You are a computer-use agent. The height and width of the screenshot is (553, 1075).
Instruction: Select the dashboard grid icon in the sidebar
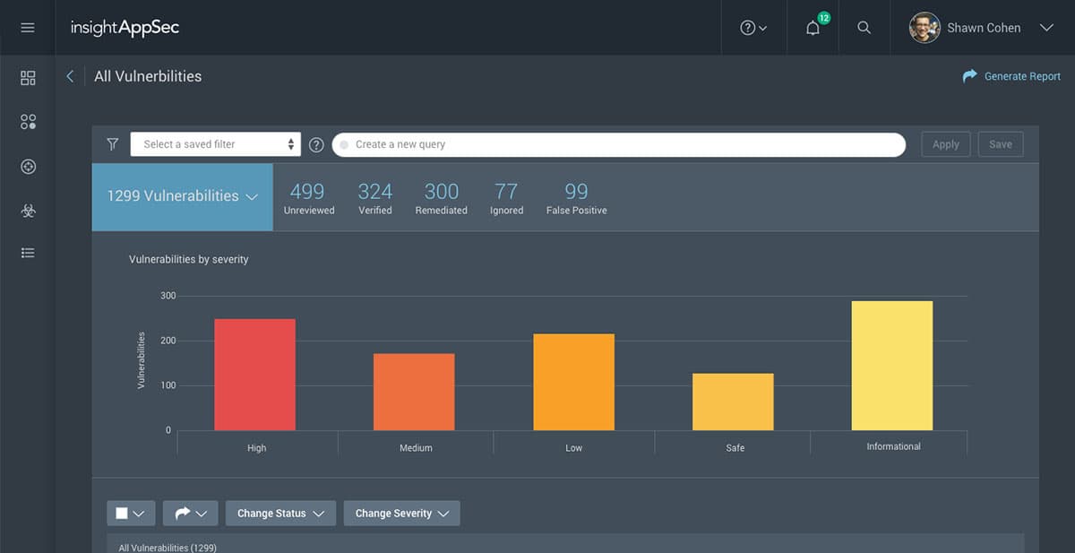[x=27, y=78]
